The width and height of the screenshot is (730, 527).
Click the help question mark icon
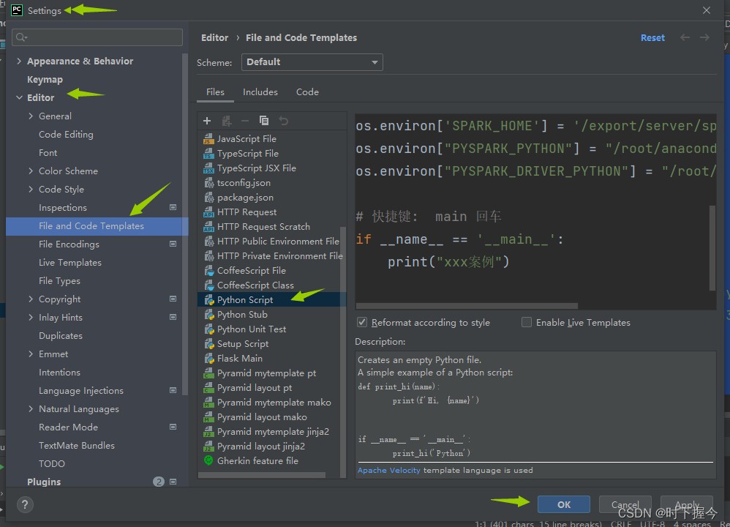tap(25, 504)
